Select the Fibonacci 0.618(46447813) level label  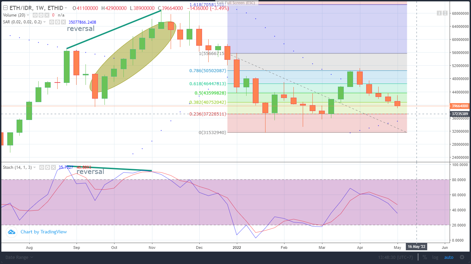pyautogui.click(x=208, y=84)
